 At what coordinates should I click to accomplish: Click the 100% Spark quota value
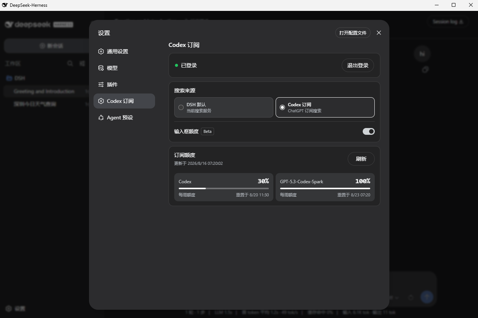363,181
